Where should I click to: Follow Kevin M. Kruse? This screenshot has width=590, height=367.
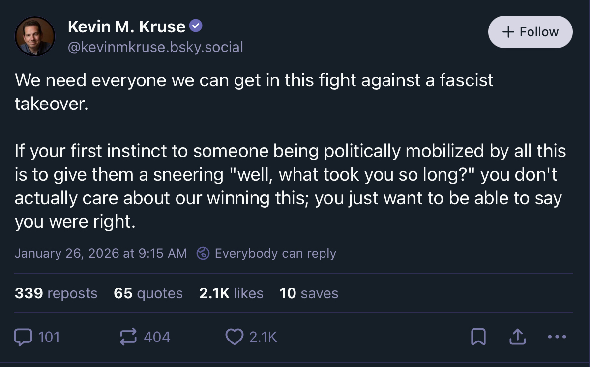pyautogui.click(x=530, y=32)
